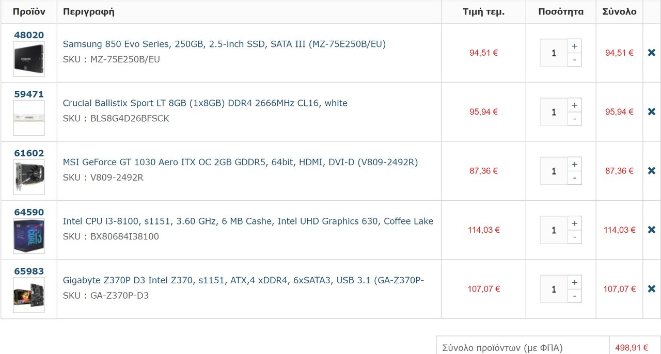The width and height of the screenshot is (661, 354).
Task: View Gigabyte motherboard thumbnail image
Action: pyautogui.click(x=29, y=295)
